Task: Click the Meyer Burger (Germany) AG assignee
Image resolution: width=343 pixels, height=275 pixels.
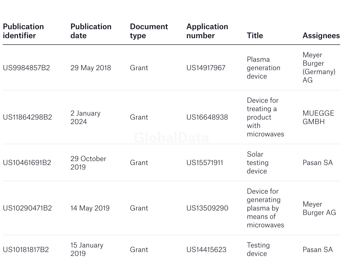Action: (x=319, y=67)
